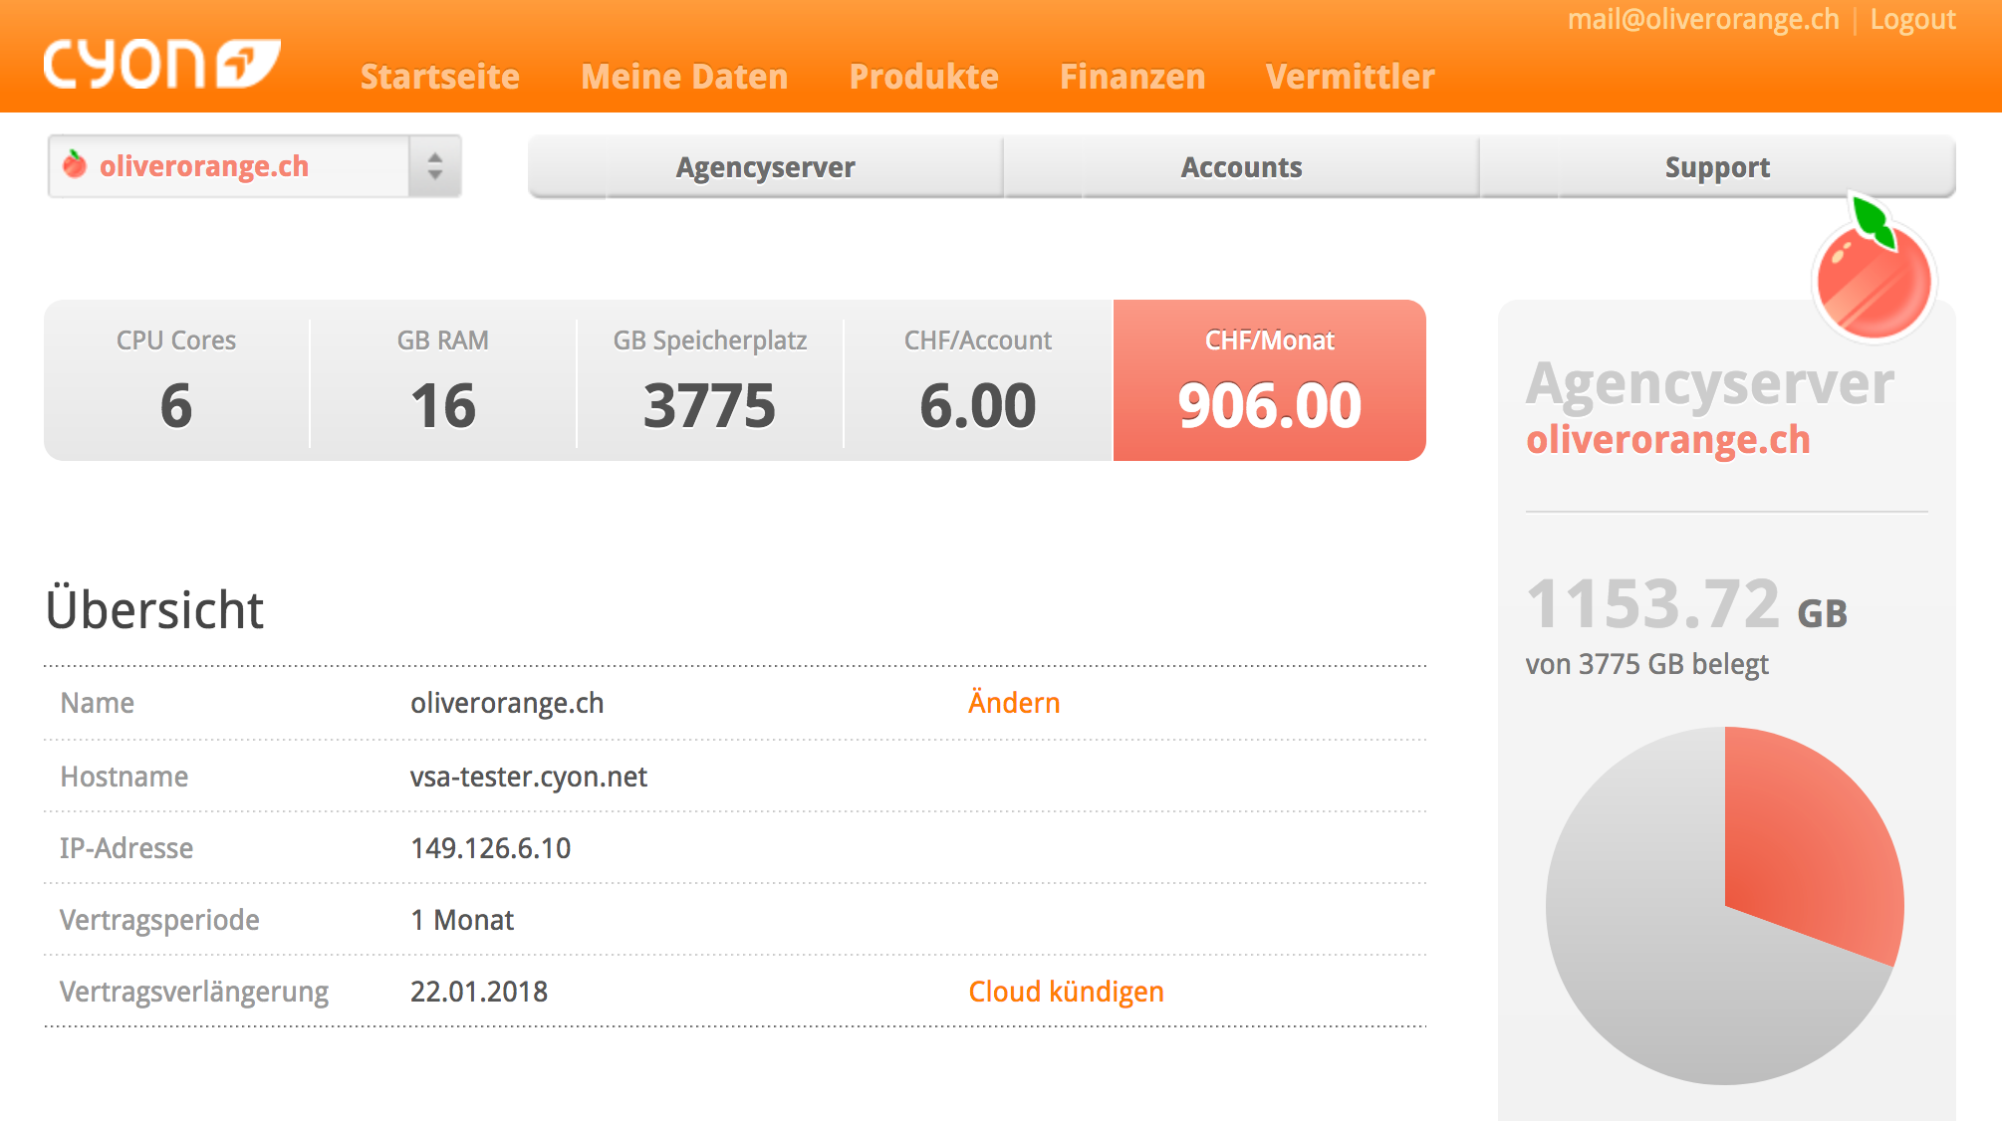Click Cloud kündigen link

[1066, 992]
